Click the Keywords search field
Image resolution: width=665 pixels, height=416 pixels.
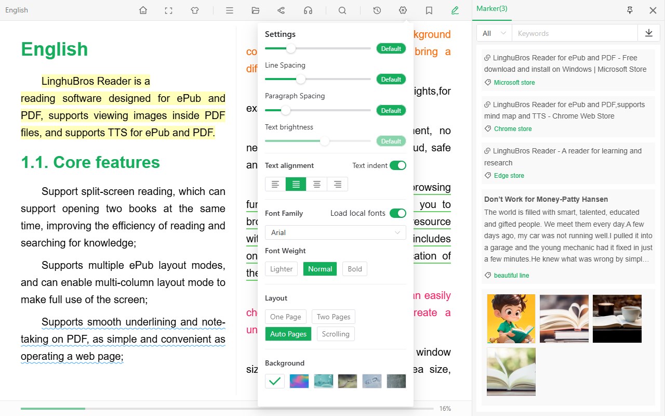click(575, 33)
